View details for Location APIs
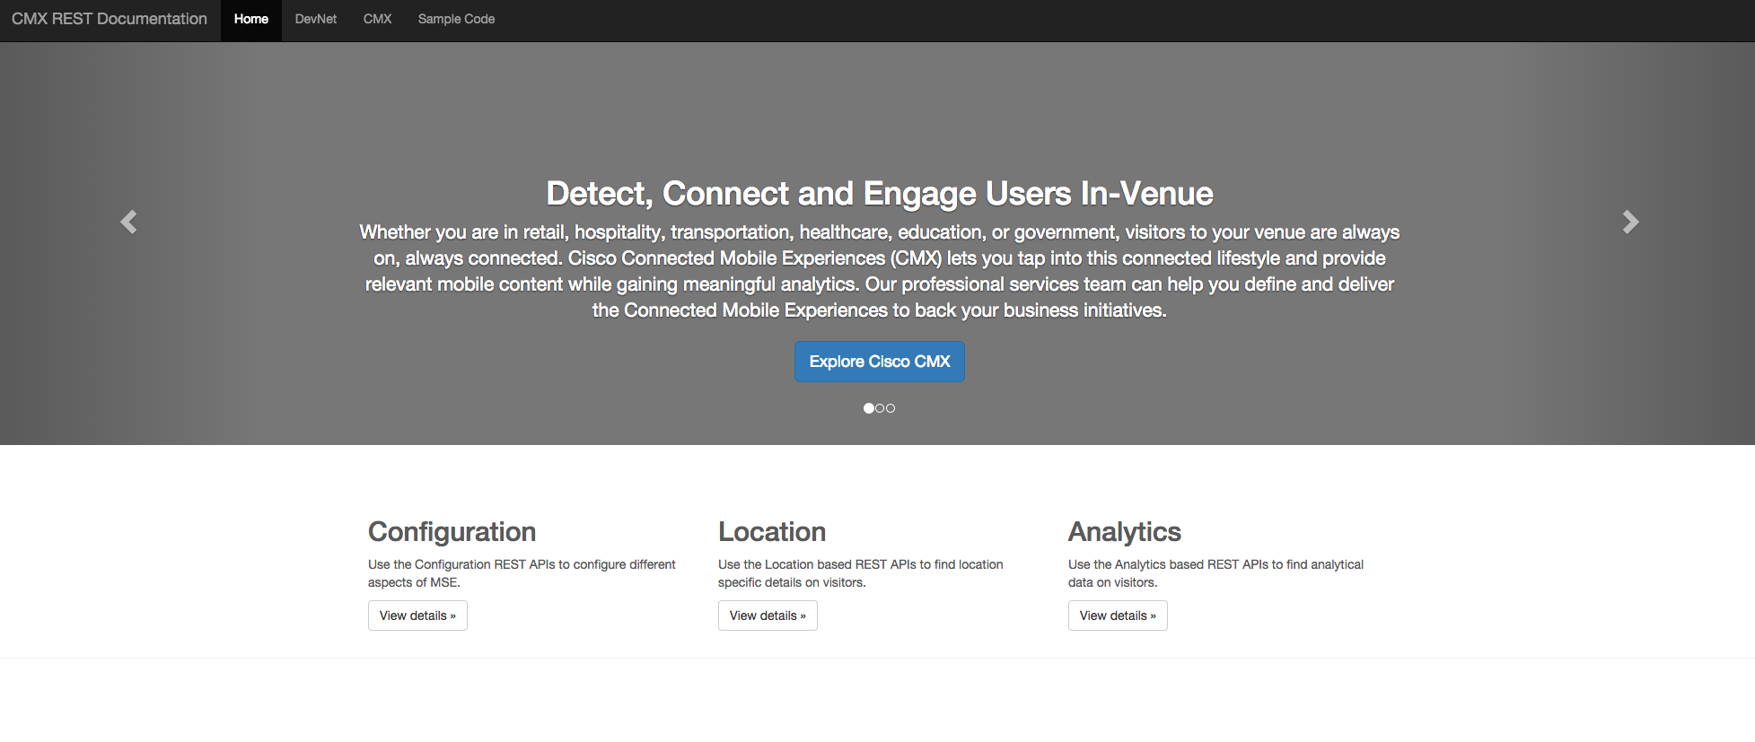 [768, 615]
